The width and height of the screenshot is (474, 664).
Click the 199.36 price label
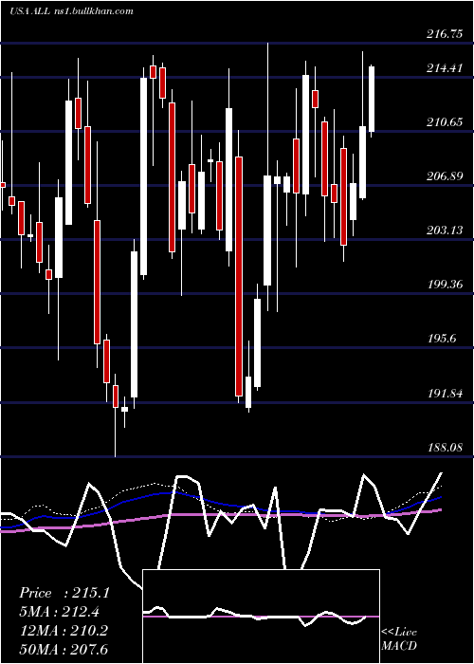(x=445, y=285)
